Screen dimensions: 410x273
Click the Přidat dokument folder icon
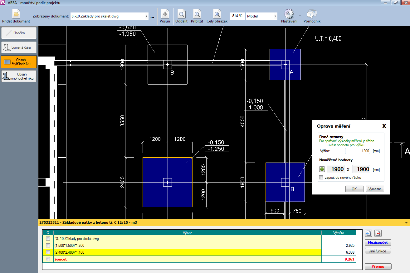pyautogui.click(x=16, y=14)
